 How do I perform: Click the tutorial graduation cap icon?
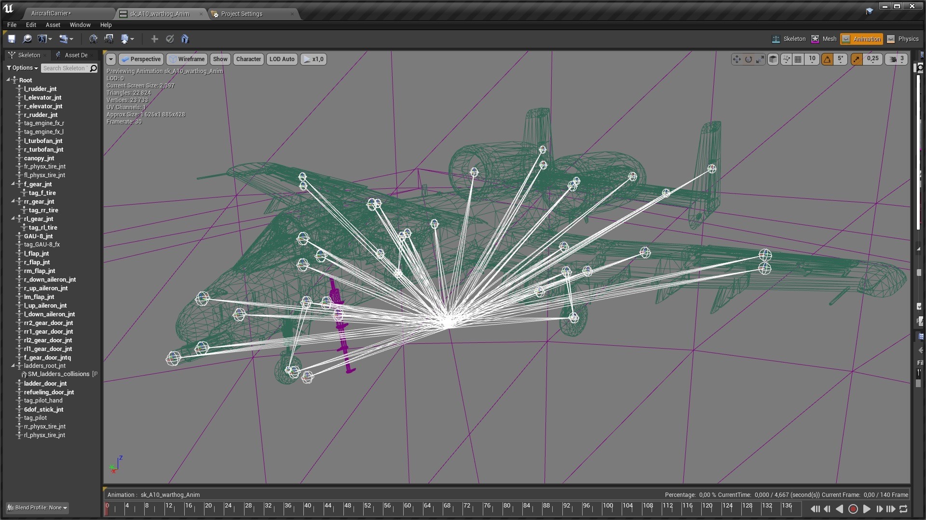tap(869, 11)
